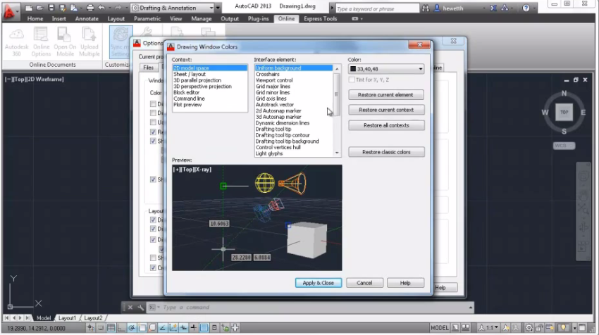Click Restore all contexts button
Image resolution: width=599 pixels, height=335 pixels.
(386, 125)
